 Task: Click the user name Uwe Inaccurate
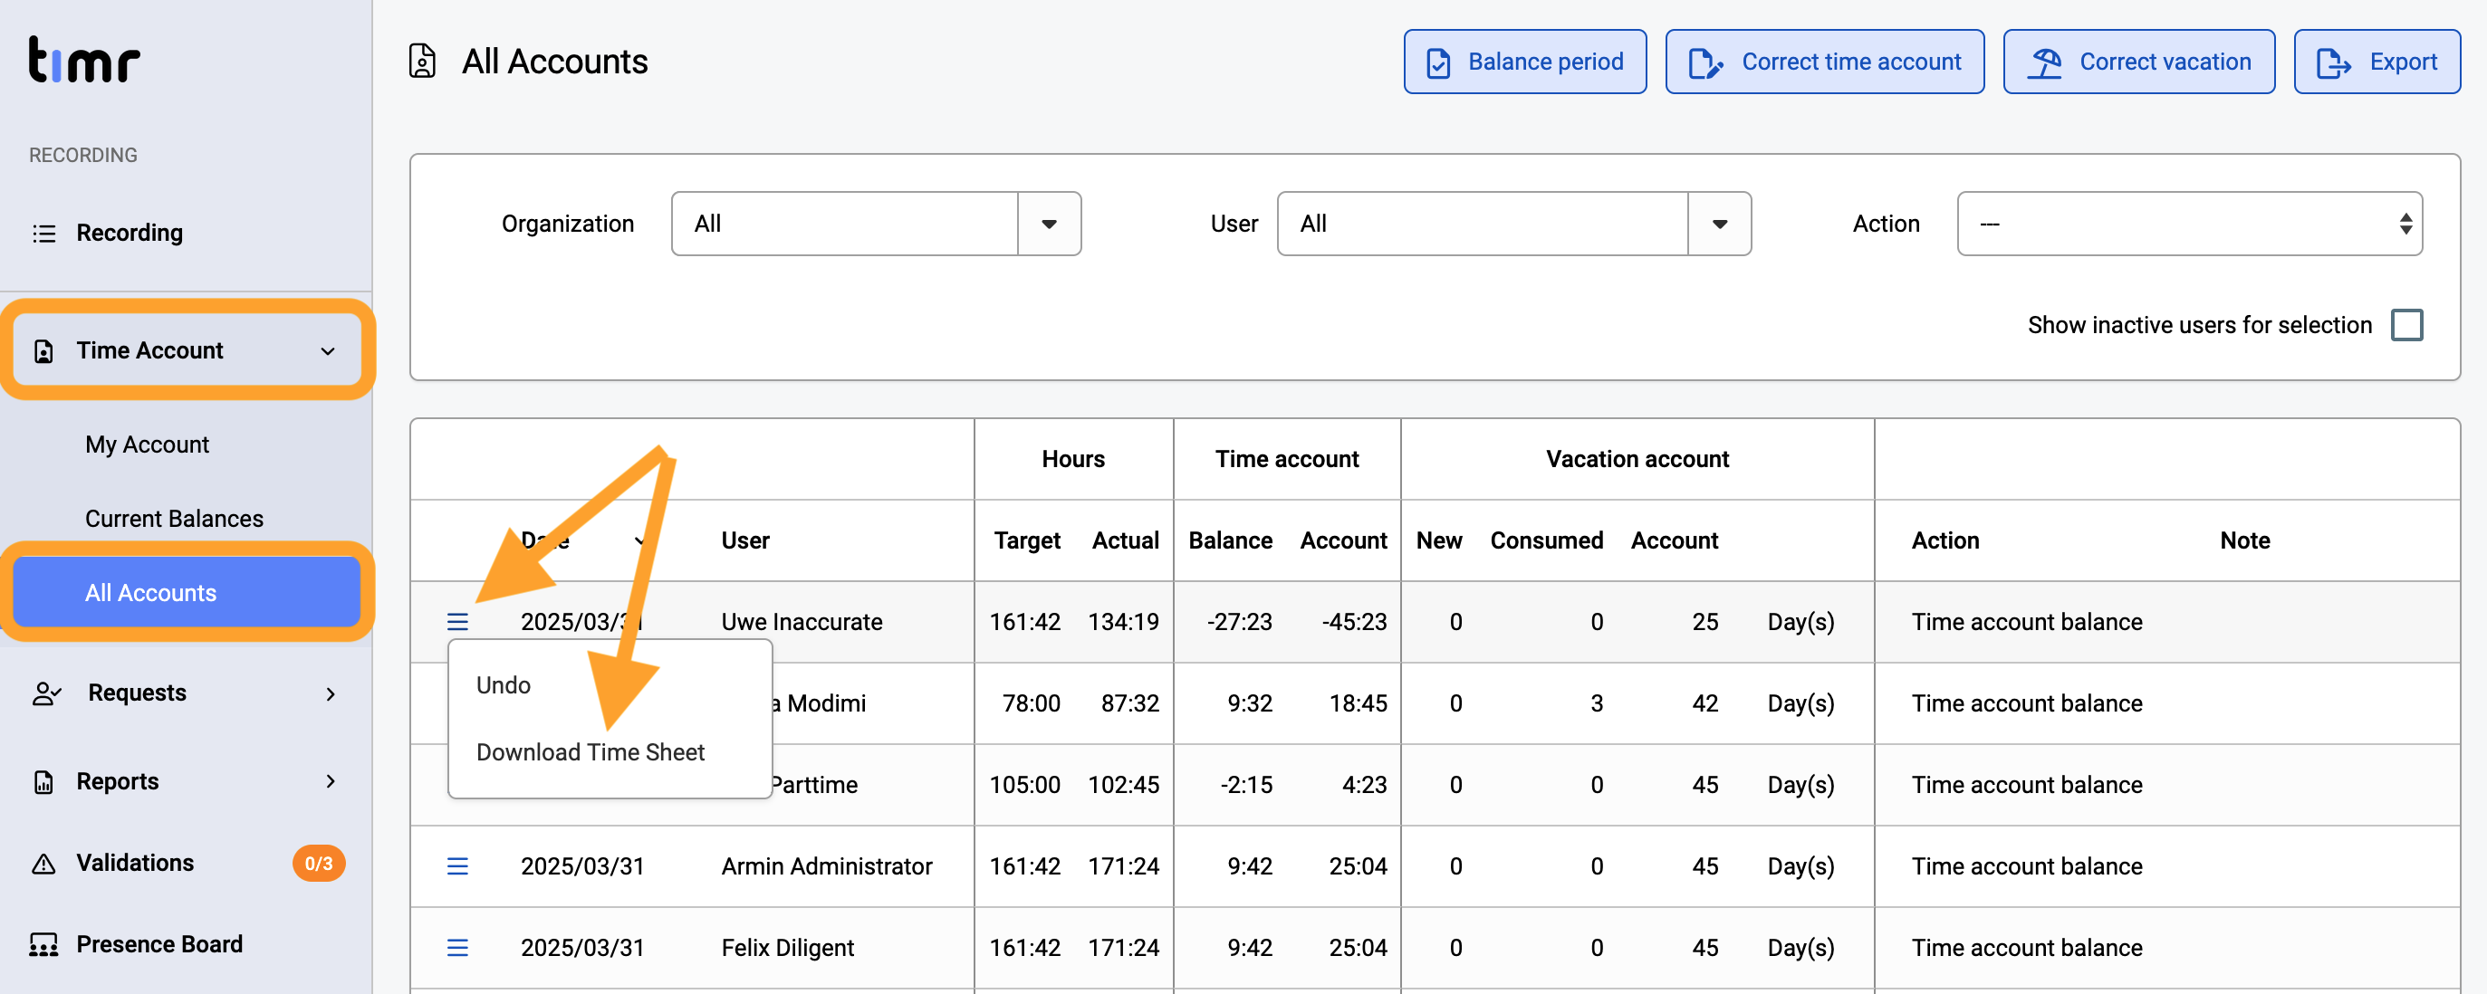[x=802, y=623]
